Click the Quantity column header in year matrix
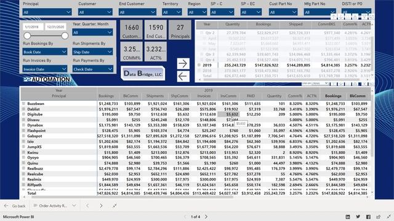Viewport: 394px width, 221px height. [233, 25]
